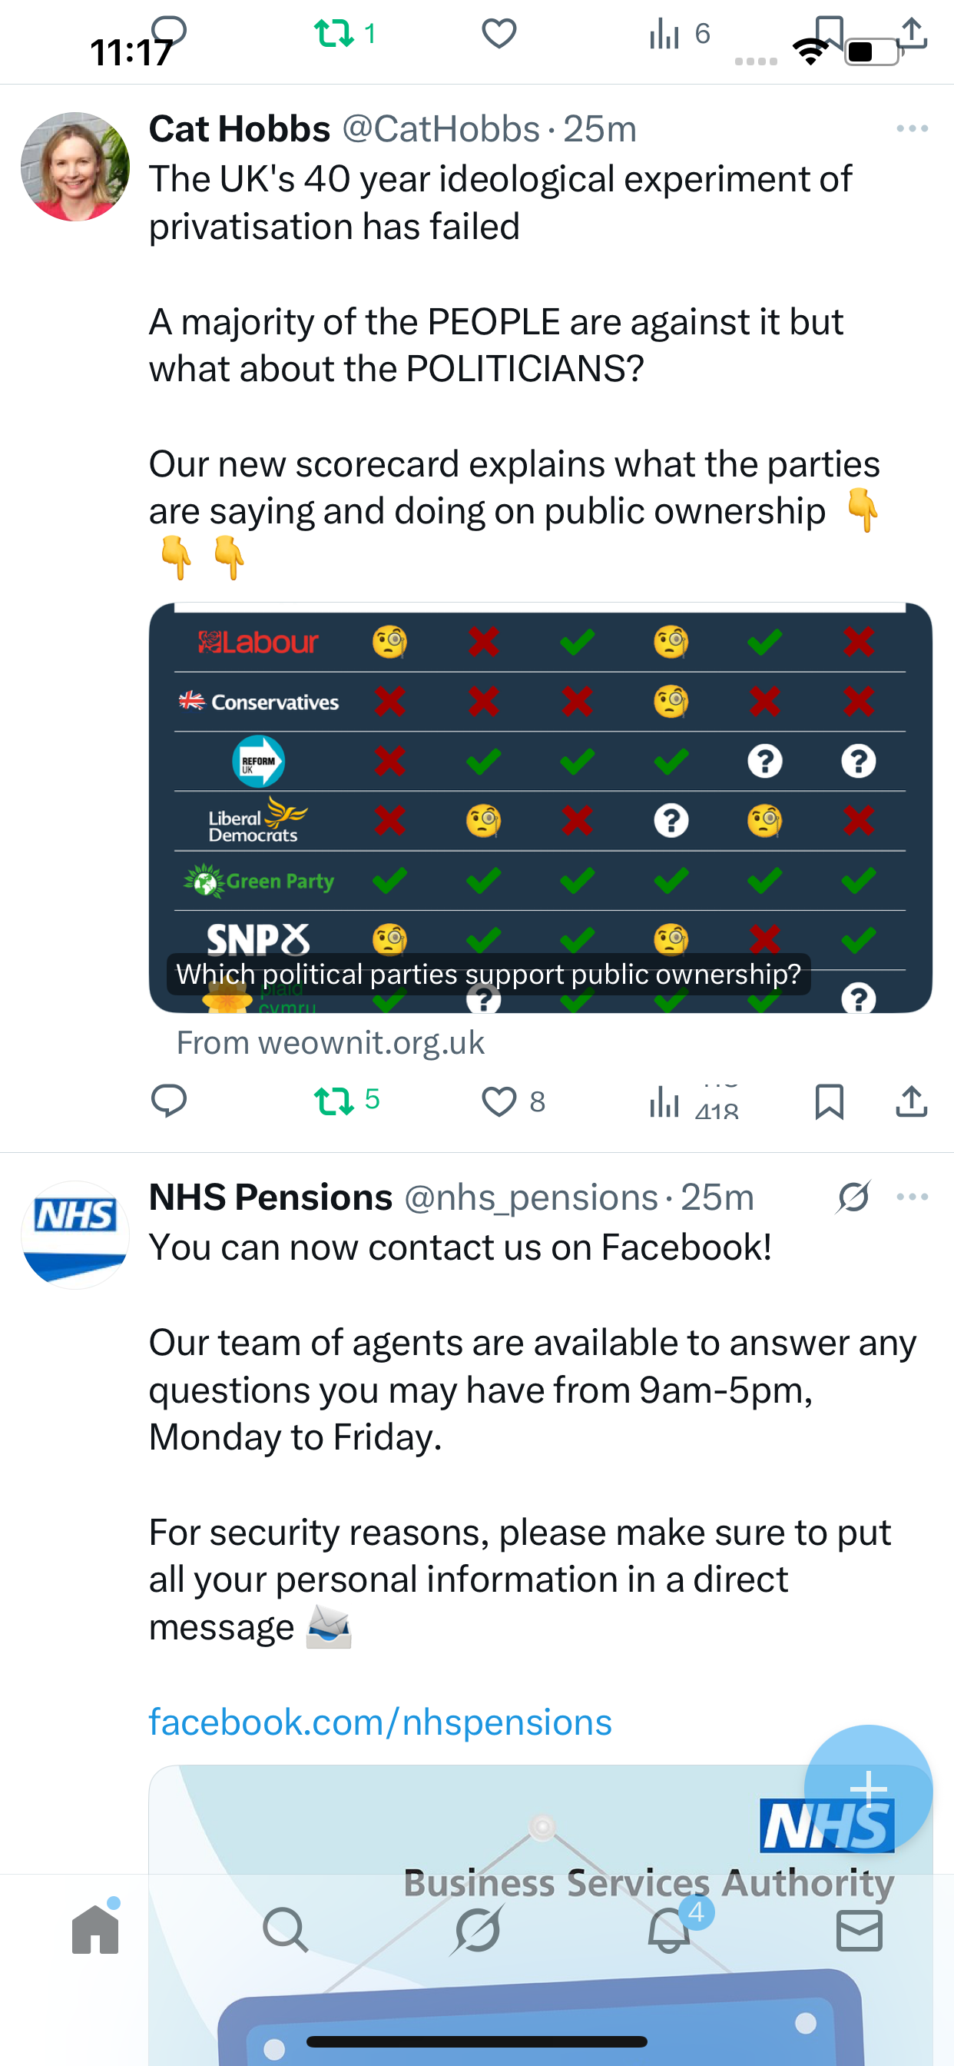Bookmark Cat Hobbs' tweet
Image resolution: width=954 pixels, height=2066 pixels.
click(829, 1101)
